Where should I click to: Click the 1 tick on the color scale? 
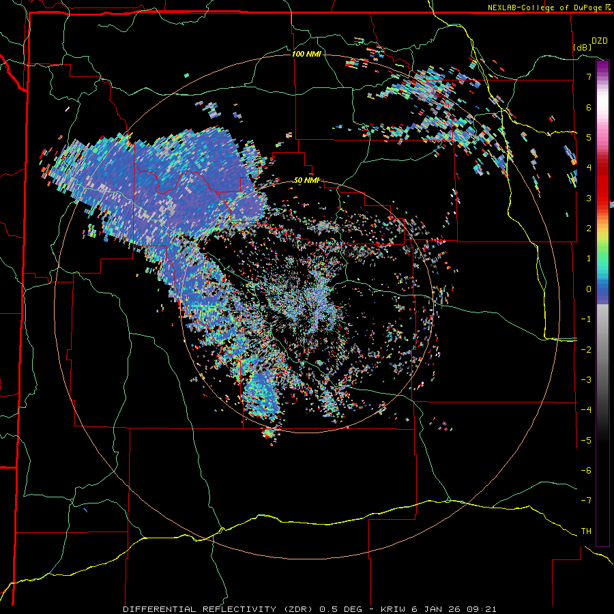589,259
